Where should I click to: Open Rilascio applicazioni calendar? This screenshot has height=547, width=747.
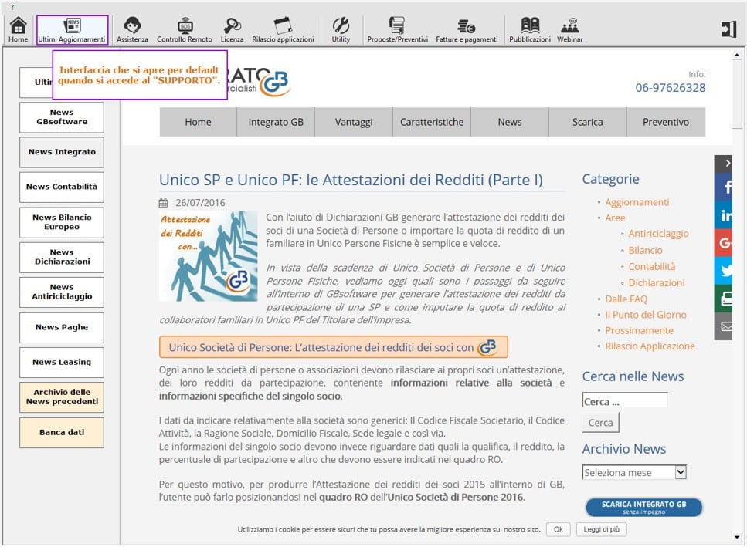(x=283, y=30)
